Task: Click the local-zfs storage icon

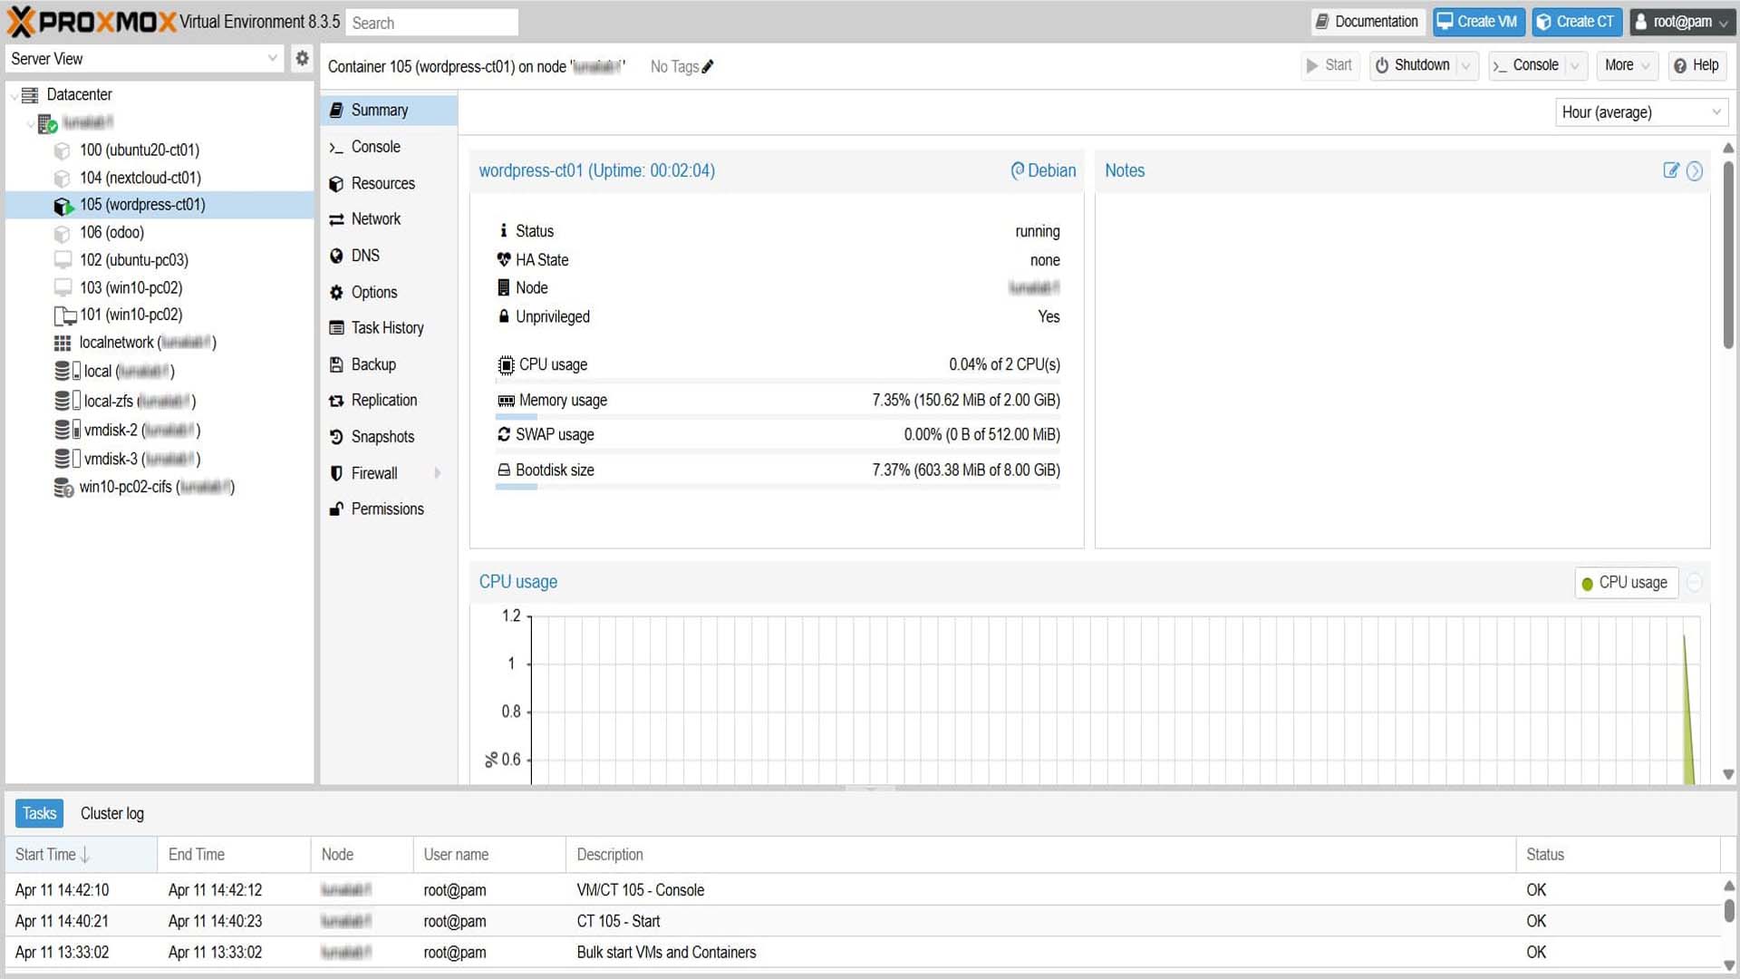Action: (67, 401)
